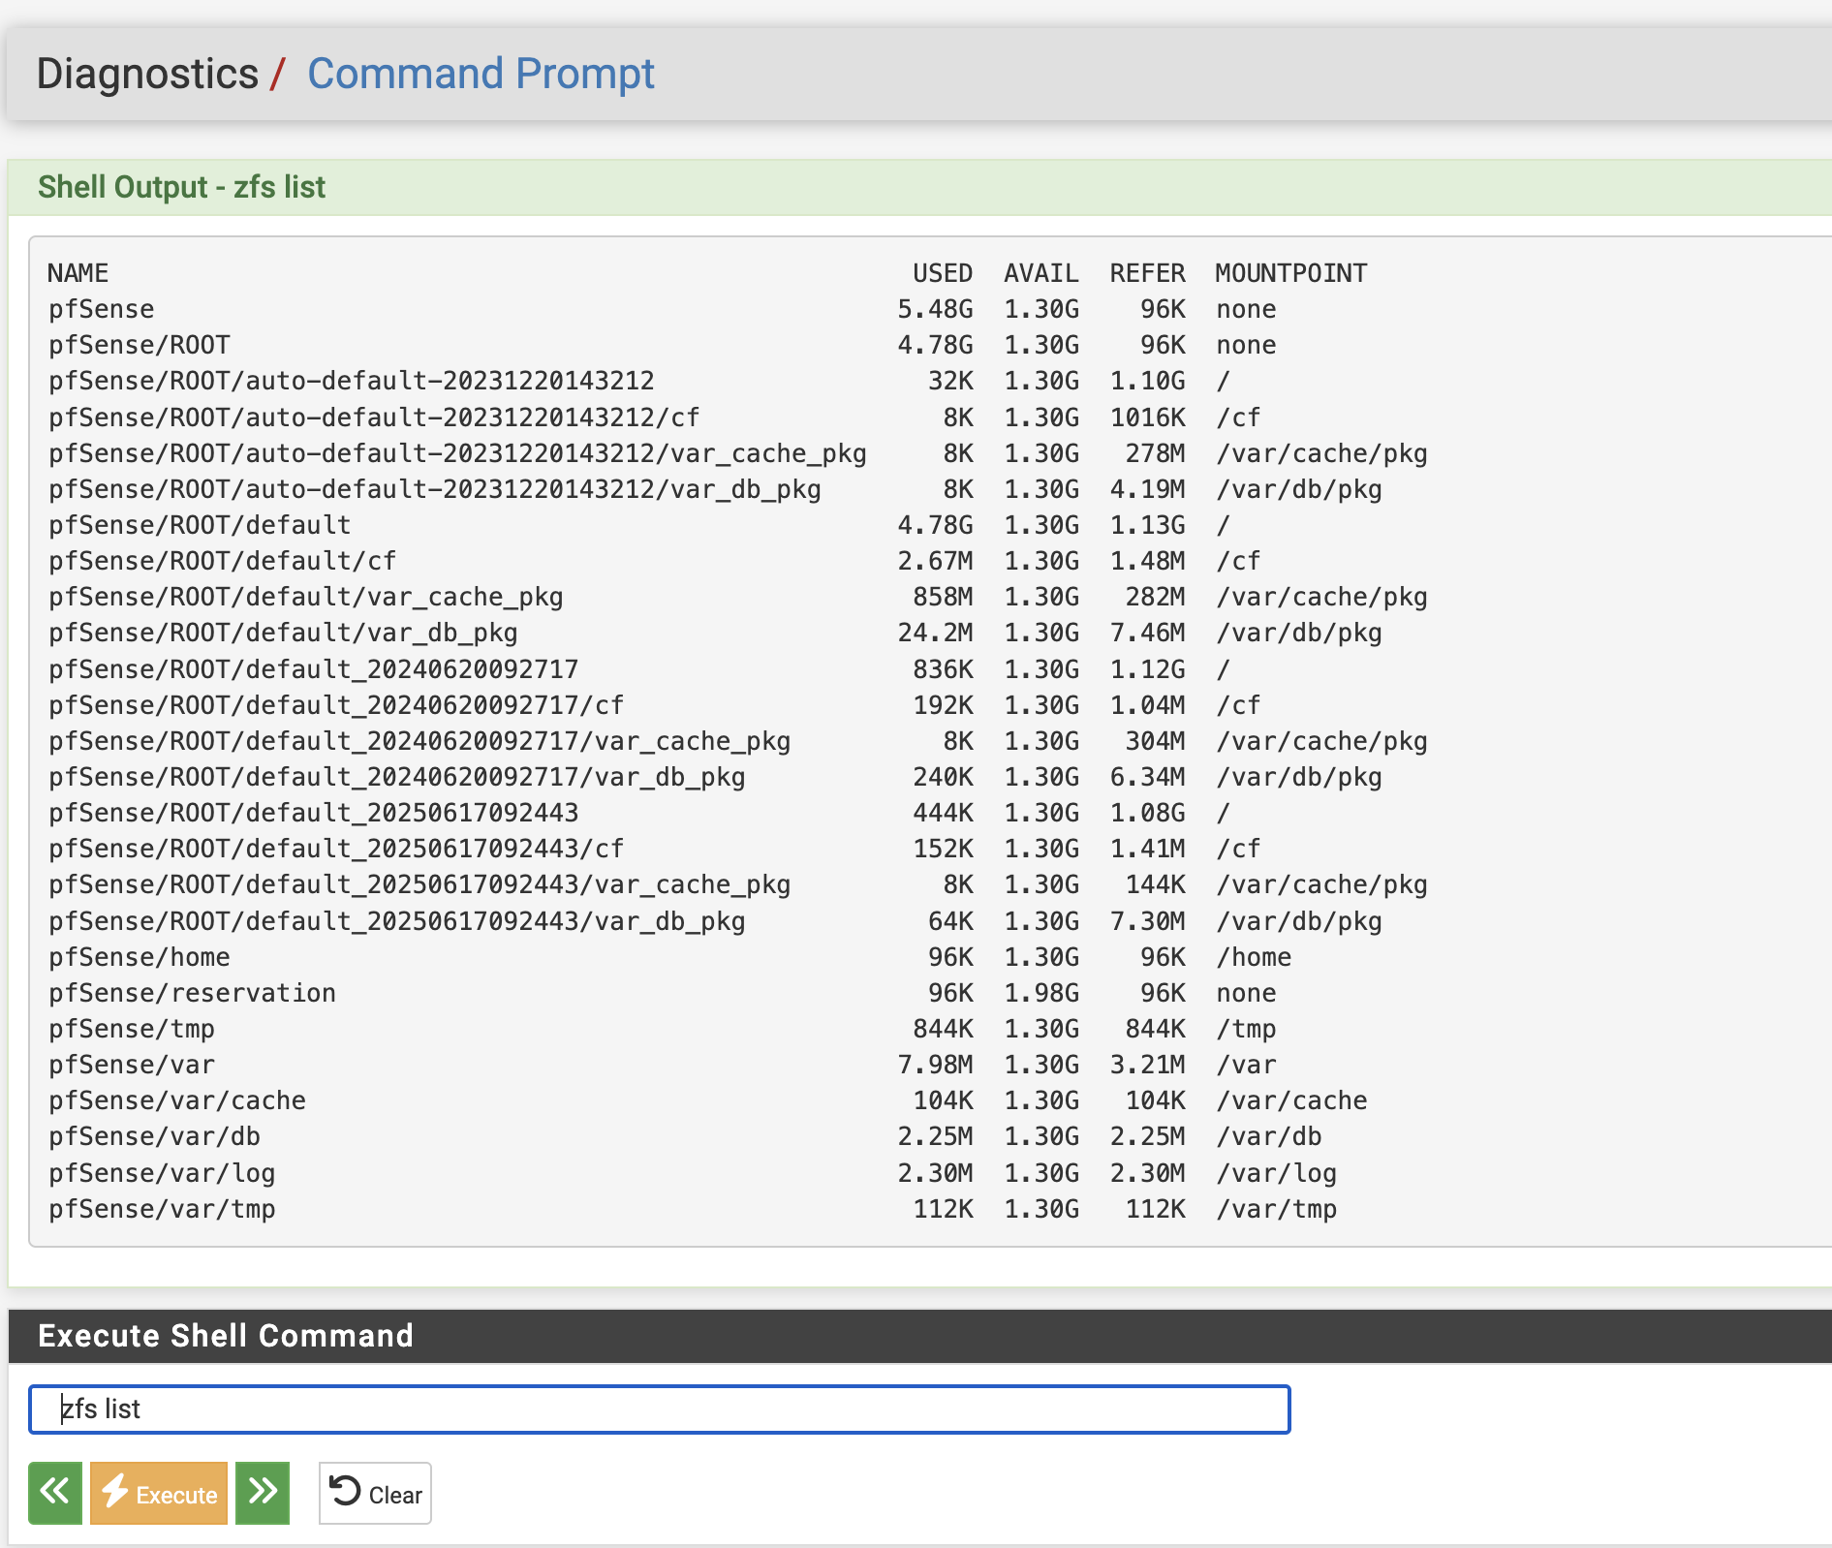
Task: Select the 'Execute Shell Command' panel heading
Action: coord(226,1336)
